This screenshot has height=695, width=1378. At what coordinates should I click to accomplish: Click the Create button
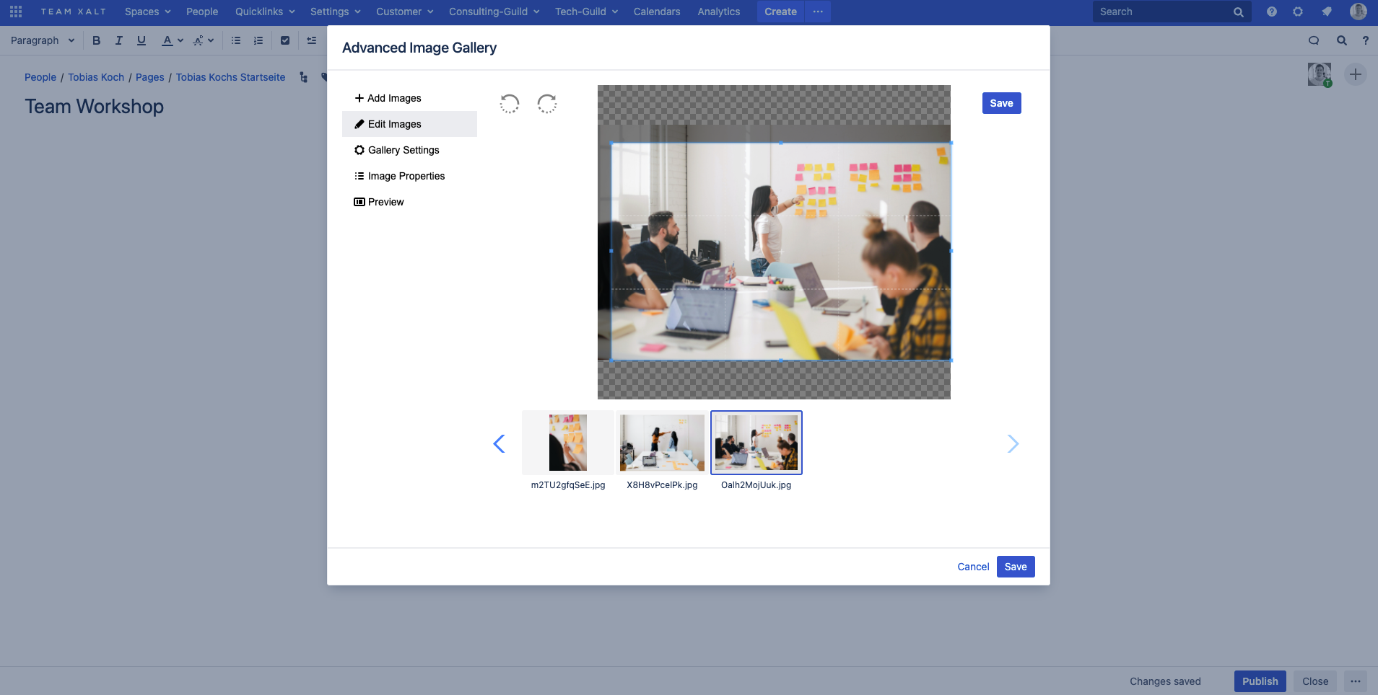point(781,12)
